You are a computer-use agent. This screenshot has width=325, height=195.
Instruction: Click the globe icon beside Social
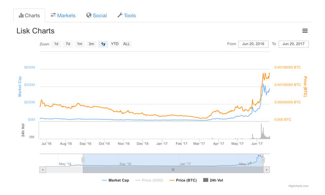(x=89, y=15)
